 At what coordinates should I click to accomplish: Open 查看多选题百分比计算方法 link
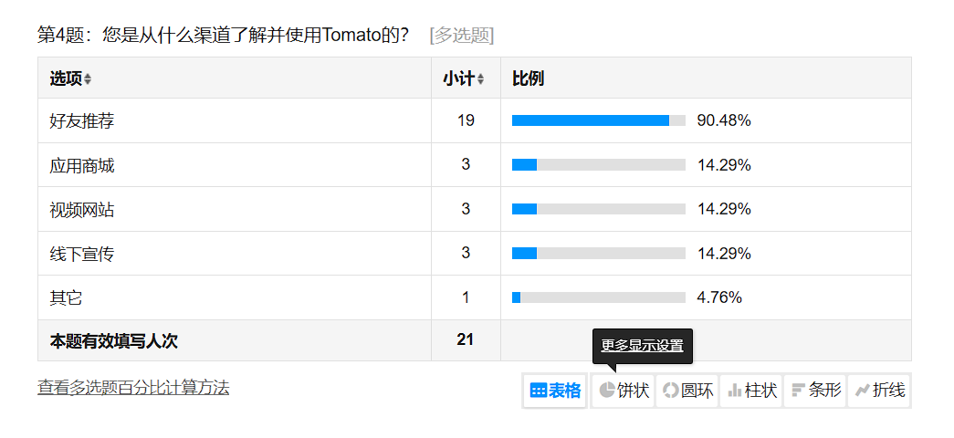(x=133, y=388)
